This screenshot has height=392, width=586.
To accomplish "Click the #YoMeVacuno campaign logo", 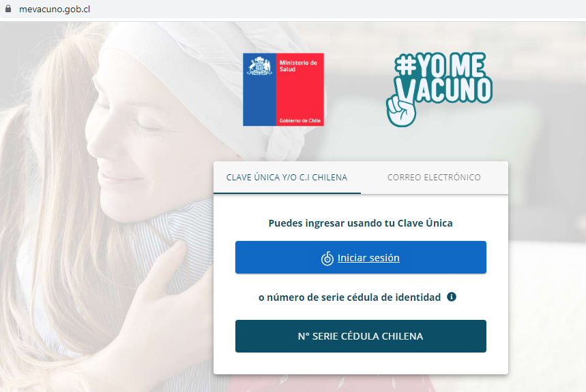I will tap(439, 90).
